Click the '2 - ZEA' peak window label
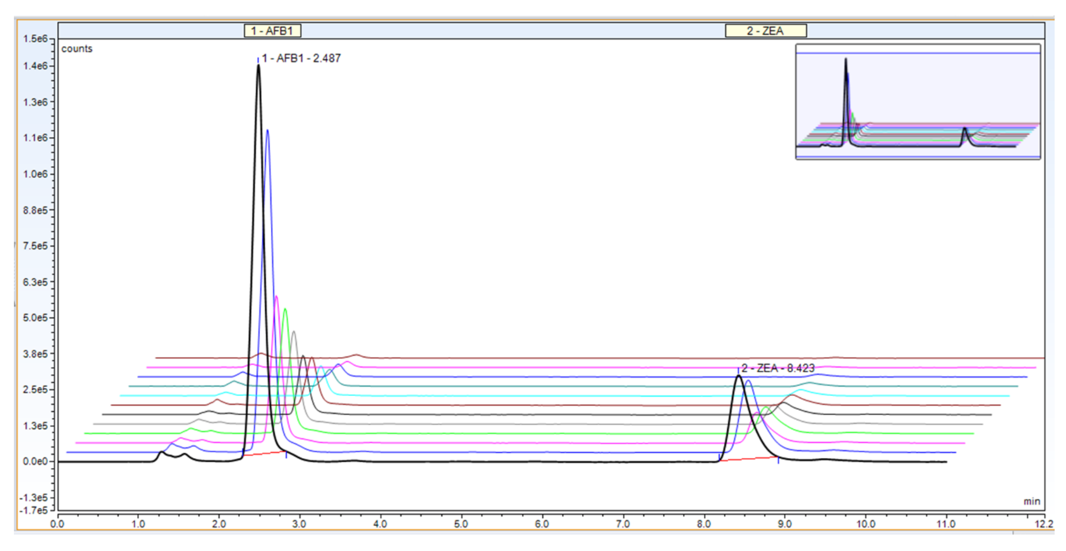Screen dimensions: 1066x551 765,31
